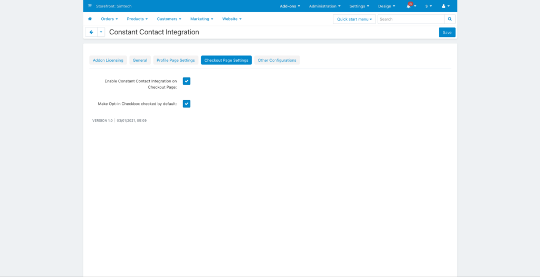Image resolution: width=540 pixels, height=277 pixels.
Task: Disable Constant Contact Integration on Checkout Page
Action: (186, 81)
